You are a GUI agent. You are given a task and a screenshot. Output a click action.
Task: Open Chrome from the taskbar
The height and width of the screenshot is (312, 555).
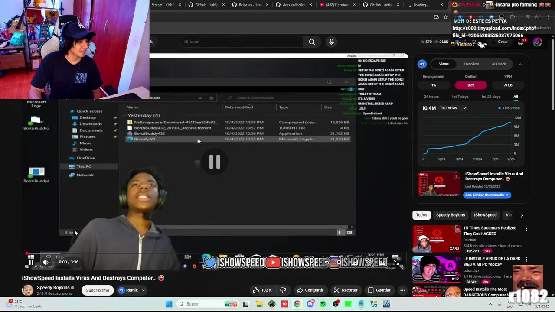pyautogui.click(x=297, y=304)
